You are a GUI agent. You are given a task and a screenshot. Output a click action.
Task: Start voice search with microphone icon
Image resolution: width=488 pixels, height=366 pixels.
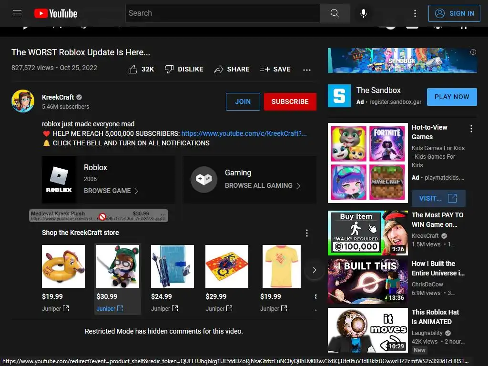[x=363, y=13]
